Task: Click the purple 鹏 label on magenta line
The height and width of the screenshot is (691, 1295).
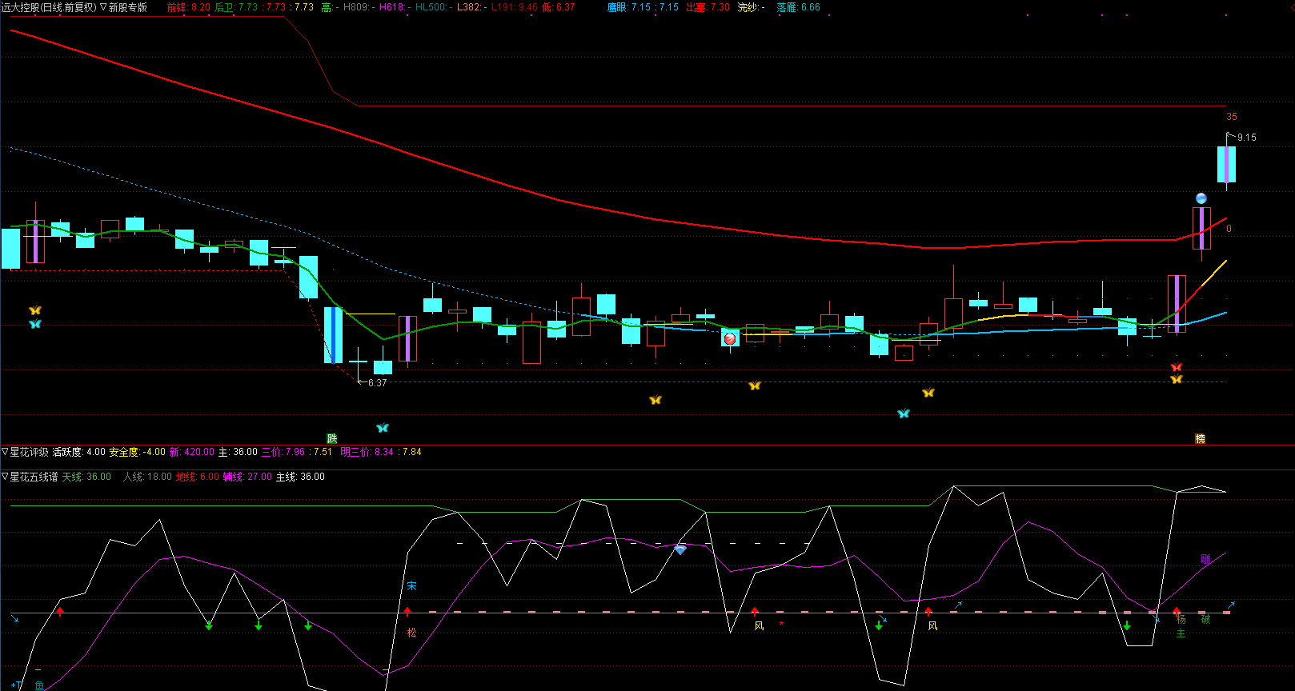Action: 1205,560
